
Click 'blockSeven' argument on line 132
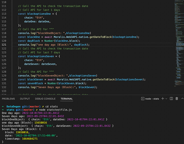click(86, 87)
